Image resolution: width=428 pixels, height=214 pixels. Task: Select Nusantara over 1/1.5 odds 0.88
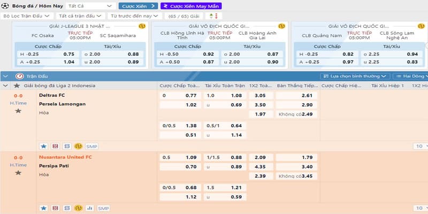tap(225, 157)
